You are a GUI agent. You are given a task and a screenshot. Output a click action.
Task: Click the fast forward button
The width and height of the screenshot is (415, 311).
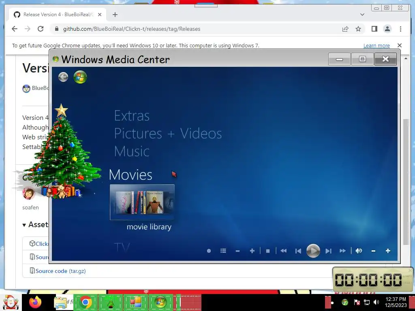342,251
